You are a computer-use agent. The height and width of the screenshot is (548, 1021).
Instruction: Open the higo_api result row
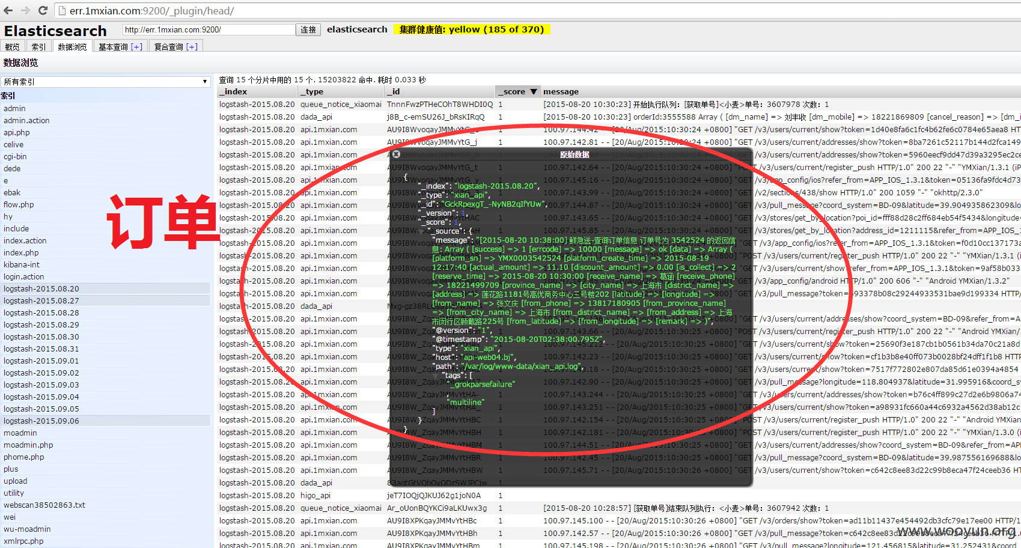tap(619, 496)
